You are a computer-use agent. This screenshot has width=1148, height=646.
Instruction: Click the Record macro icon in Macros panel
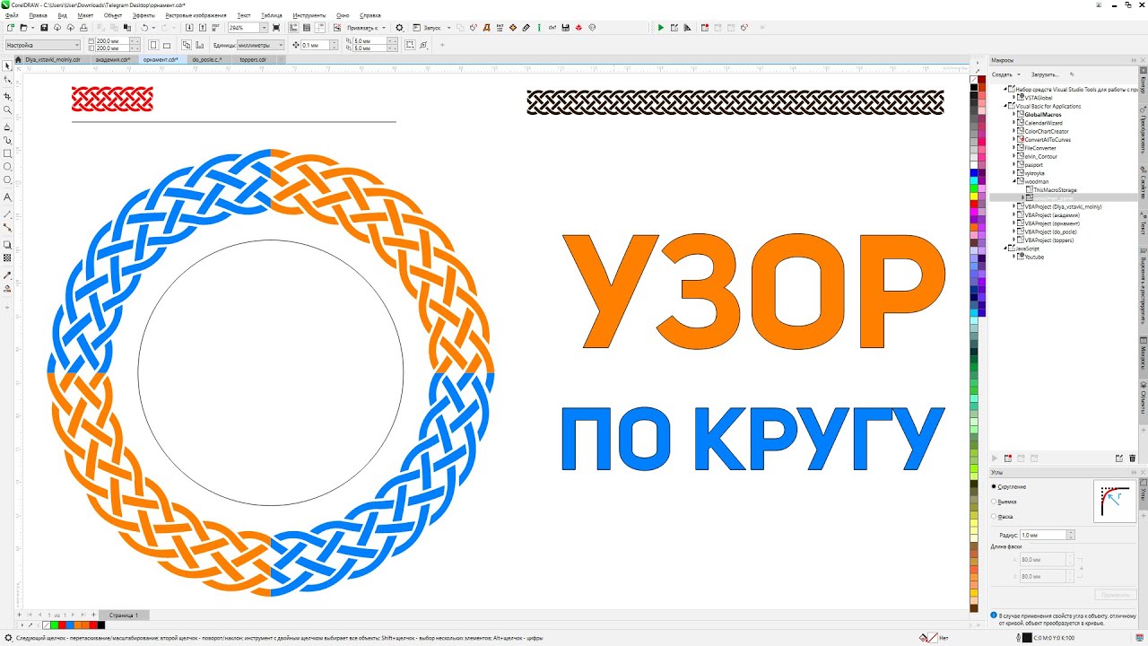click(1008, 458)
